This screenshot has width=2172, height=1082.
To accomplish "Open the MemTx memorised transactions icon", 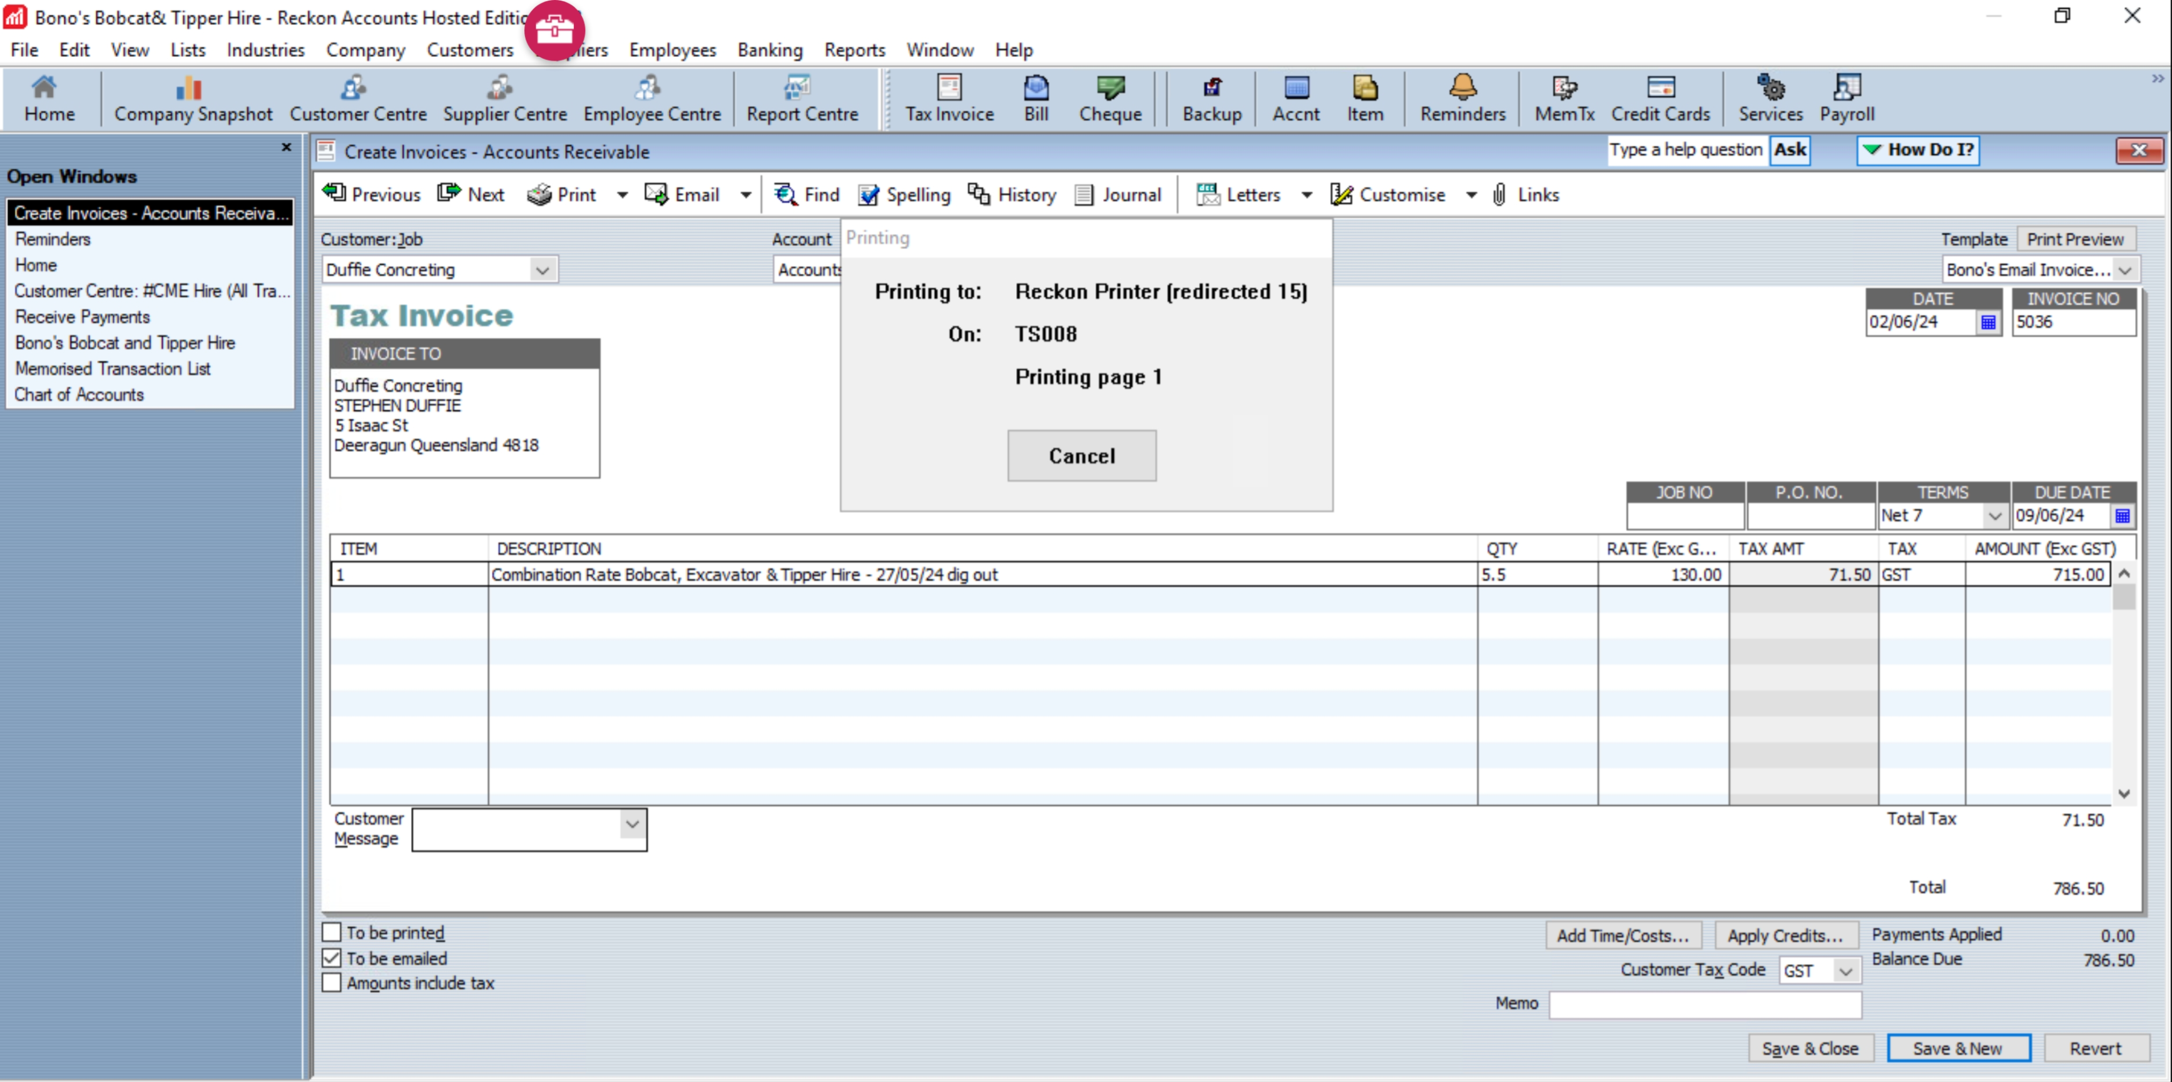I will [x=1564, y=99].
